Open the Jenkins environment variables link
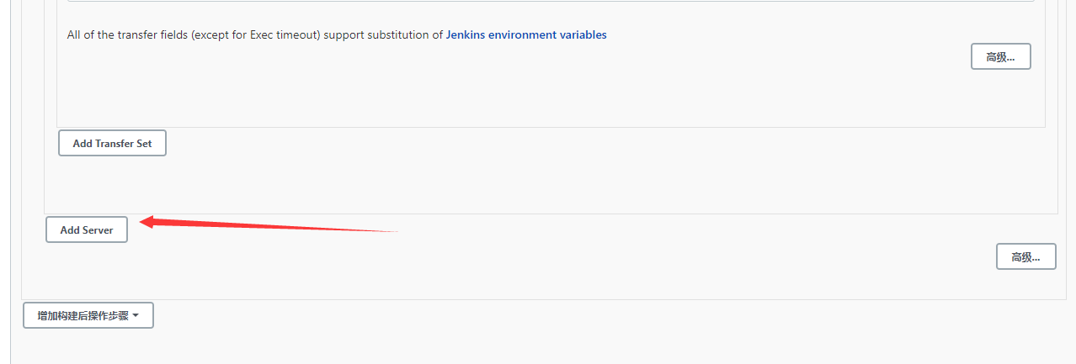The image size is (1076, 364). [525, 35]
